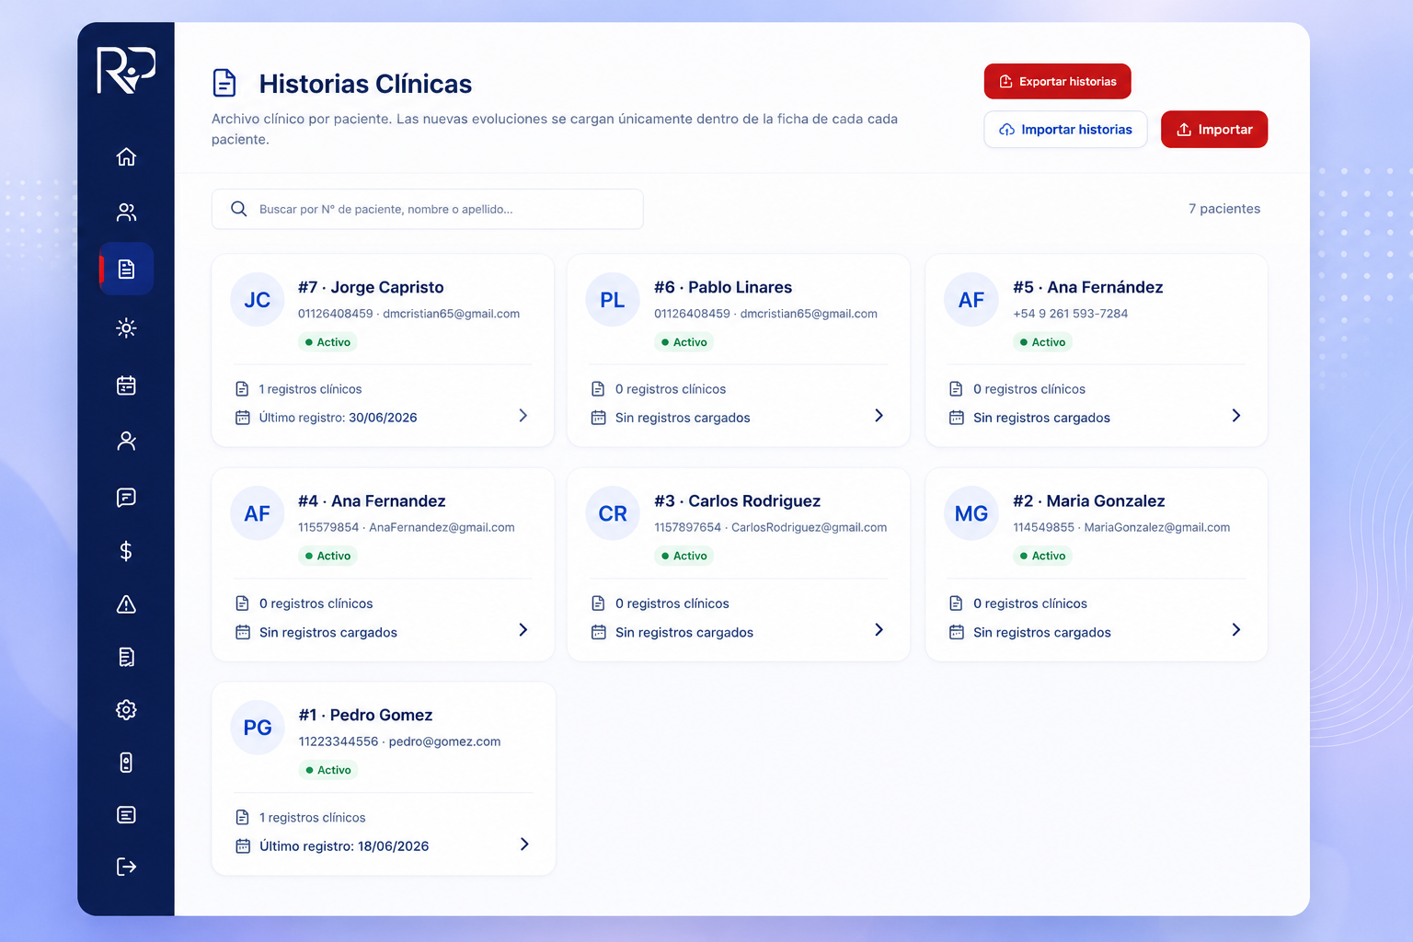Click the sun icon in the sidebar

pos(126,327)
